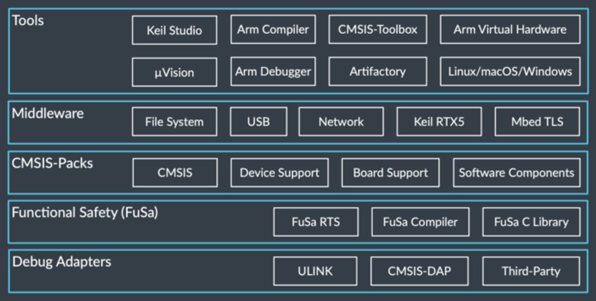Viewport: 596px width, 301px height.
Task: Click the Tools section label
Action: point(28,20)
